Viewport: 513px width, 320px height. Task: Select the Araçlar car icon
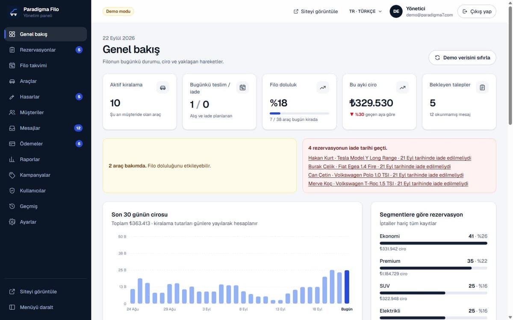click(12, 81)
